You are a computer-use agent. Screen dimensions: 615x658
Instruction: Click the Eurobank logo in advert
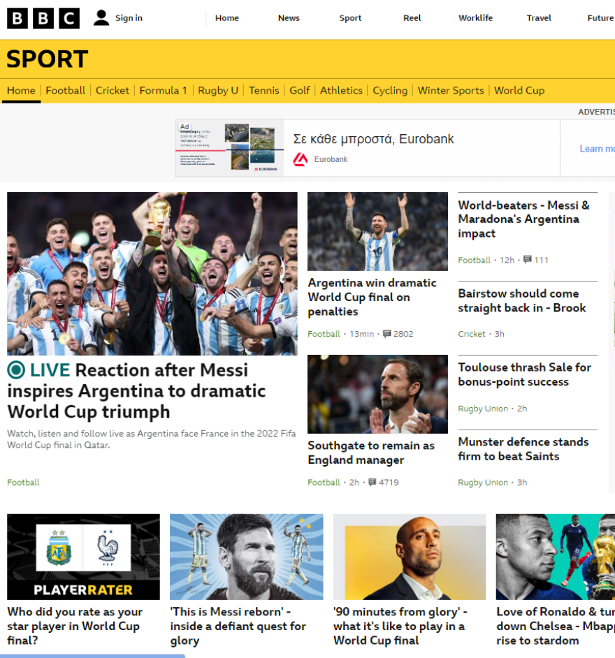300,159
